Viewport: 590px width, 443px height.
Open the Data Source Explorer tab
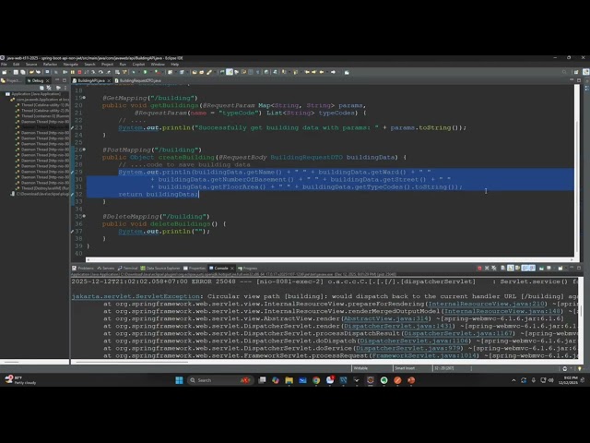coord(159,268)
